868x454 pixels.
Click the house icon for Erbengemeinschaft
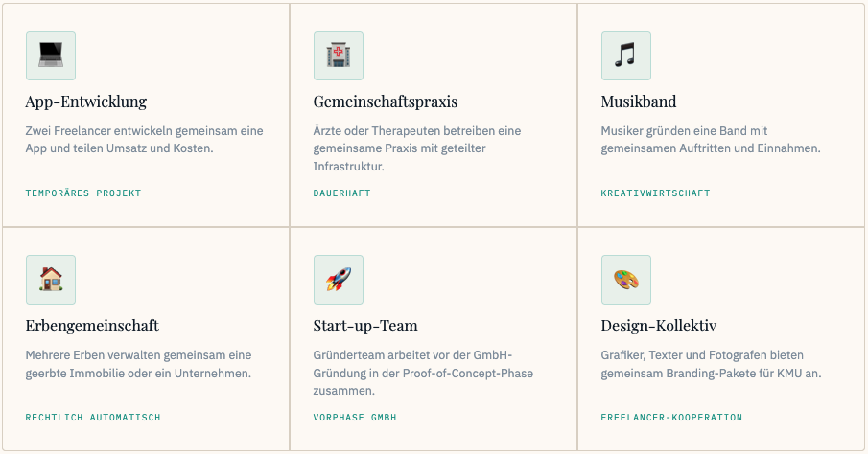(x=51, y=280)
